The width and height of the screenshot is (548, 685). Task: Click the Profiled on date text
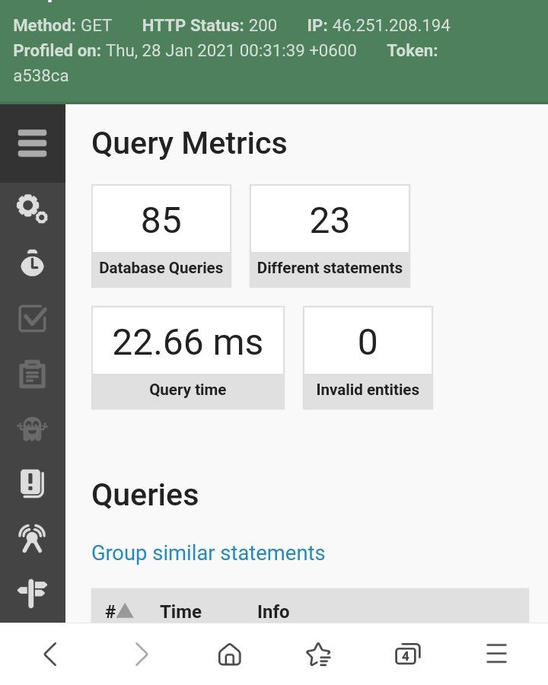tap(231, 51)
